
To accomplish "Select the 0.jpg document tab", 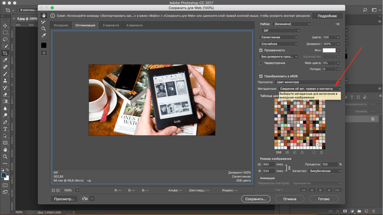I will (27, 18).
